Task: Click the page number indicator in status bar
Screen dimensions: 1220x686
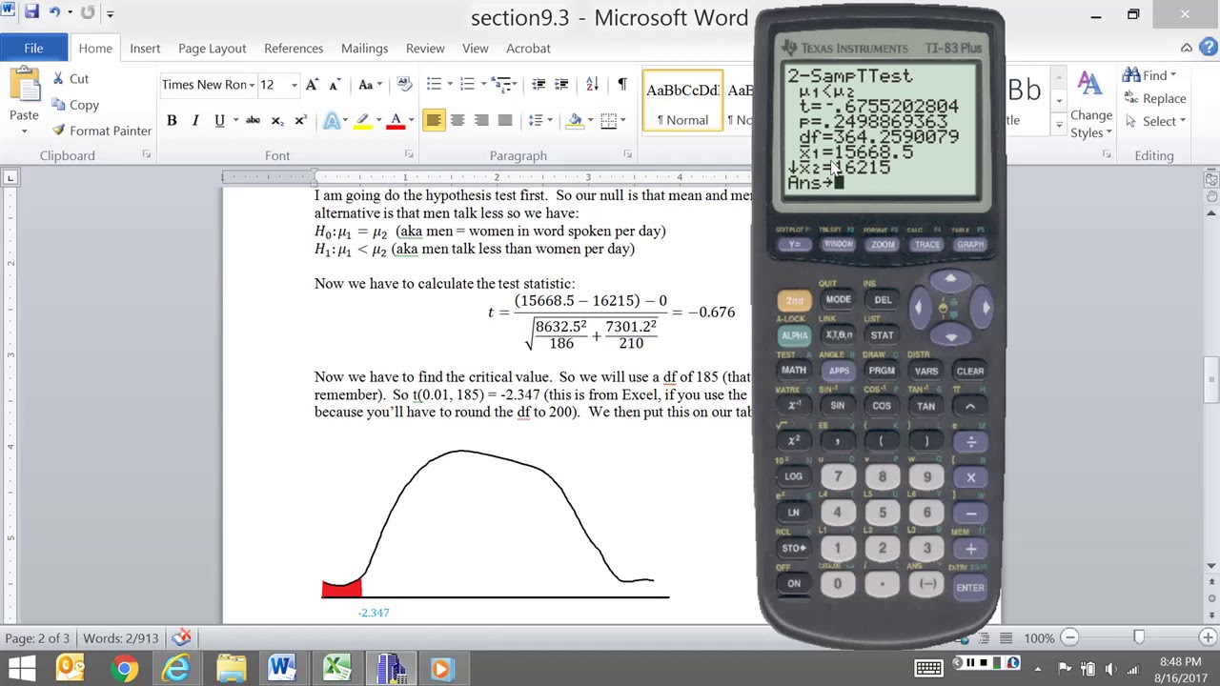Action: (x=37, y=637)
